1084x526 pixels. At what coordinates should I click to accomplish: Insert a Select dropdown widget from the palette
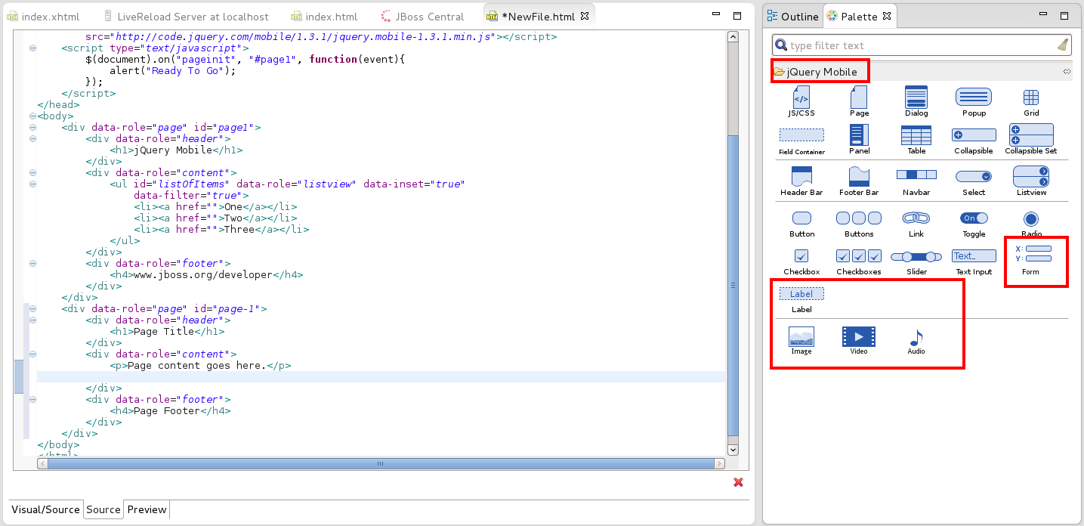pos(973,177)
